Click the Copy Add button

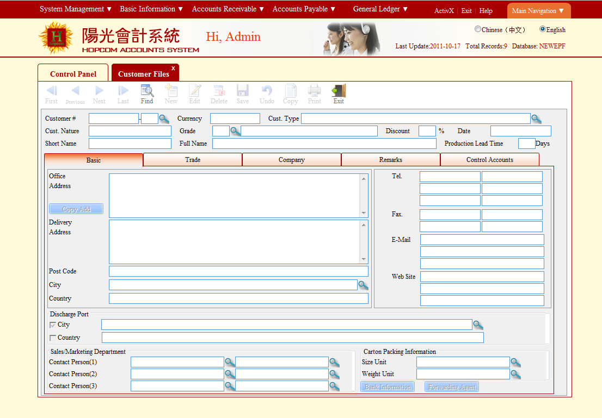pos(76,209)
